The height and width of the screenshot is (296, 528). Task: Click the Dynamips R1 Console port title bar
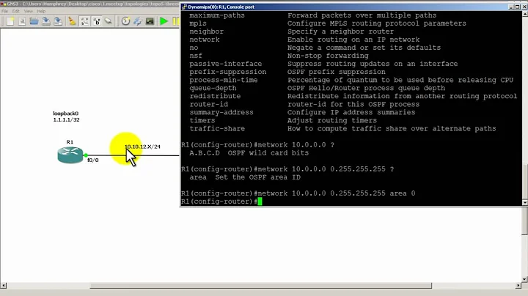click(343, 7)
